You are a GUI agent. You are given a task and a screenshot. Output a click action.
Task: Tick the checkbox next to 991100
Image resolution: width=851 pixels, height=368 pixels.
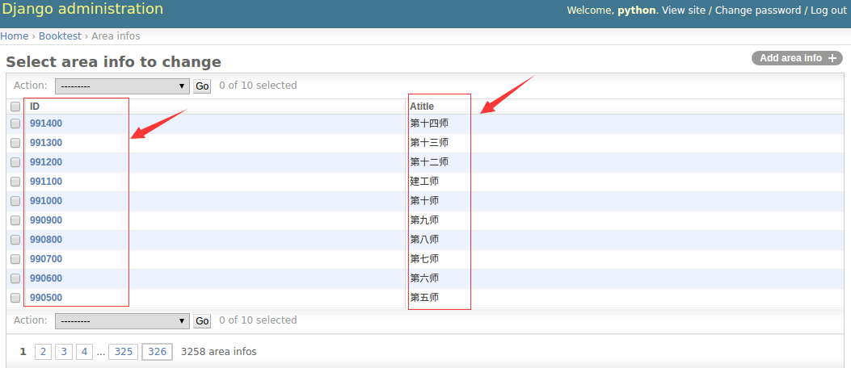15,182
